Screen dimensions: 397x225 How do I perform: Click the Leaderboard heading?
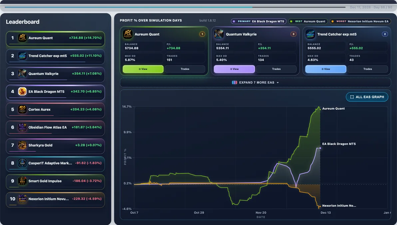(x=23, y=22)
